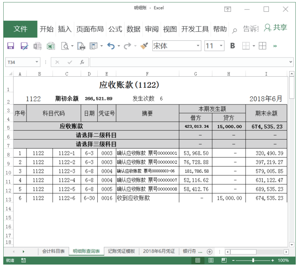Click the quick print printer icon
The image size is (299, 267).
click(x=81, y=46)
